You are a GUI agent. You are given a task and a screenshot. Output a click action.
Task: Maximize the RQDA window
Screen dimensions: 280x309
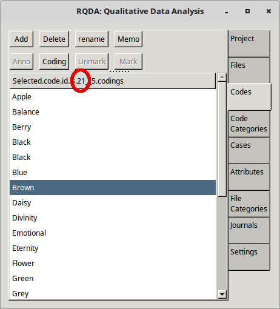247,12
